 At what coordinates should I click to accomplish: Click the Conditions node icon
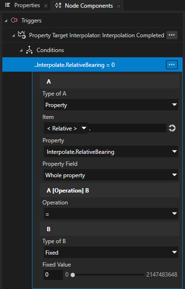(29, 50)
